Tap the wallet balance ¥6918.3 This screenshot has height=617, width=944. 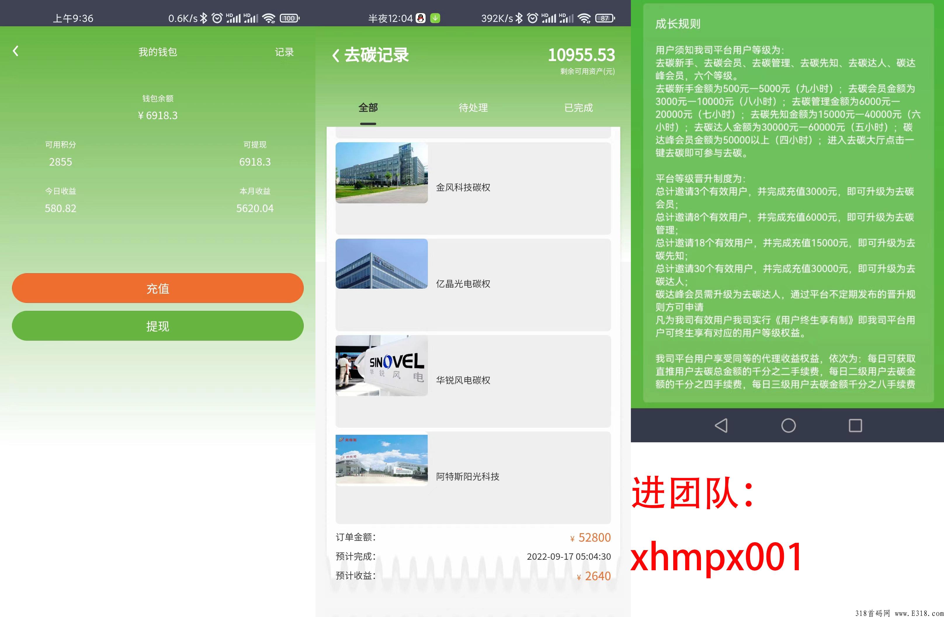coord(157,115)
